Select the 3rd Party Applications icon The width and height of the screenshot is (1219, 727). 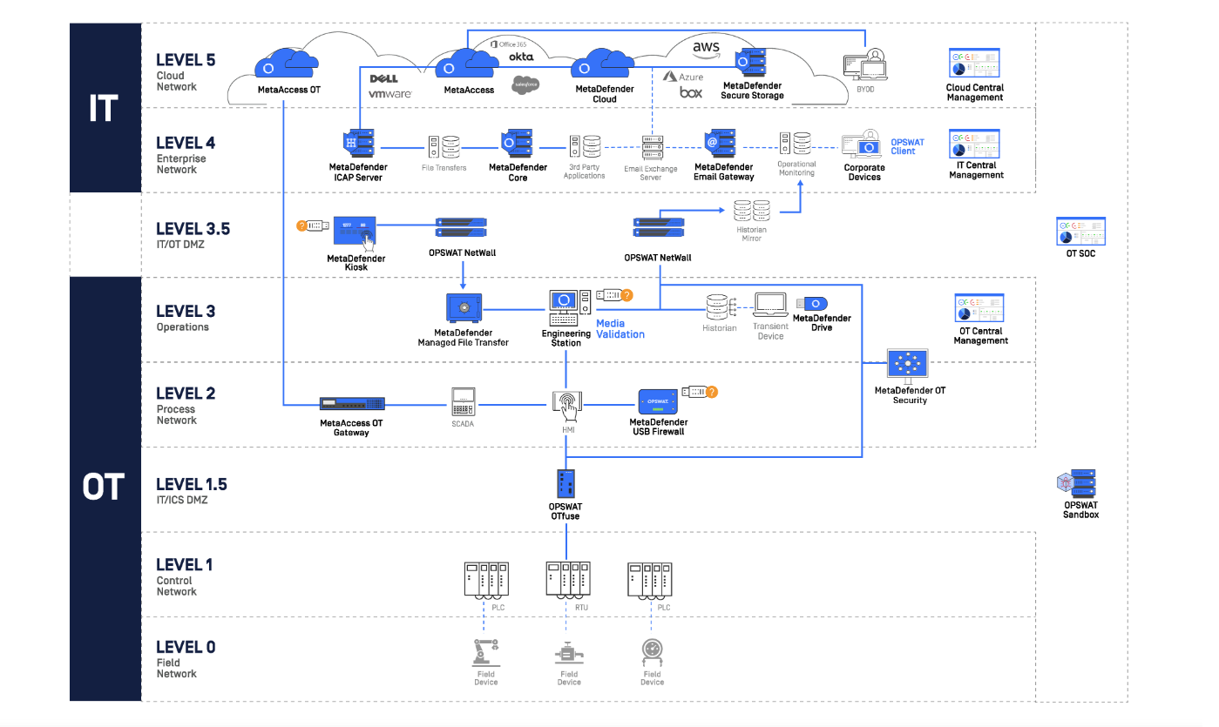(584, 146)
